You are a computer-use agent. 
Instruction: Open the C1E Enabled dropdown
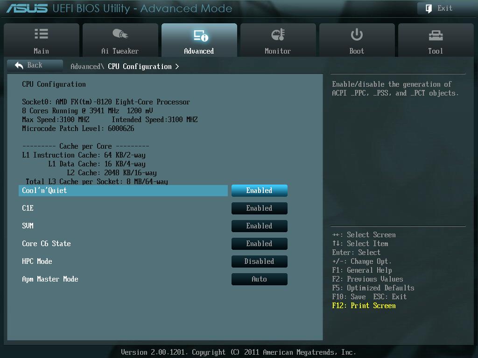point(260,208)
